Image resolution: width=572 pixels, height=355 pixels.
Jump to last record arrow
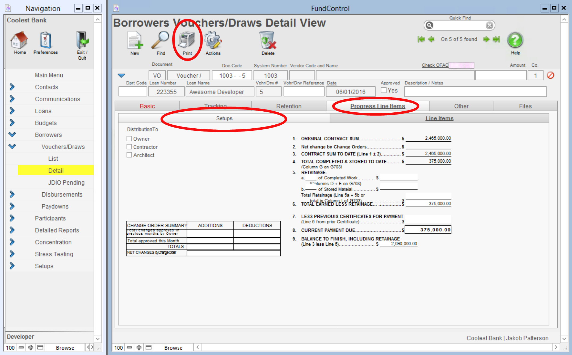[x=497, y=39]
